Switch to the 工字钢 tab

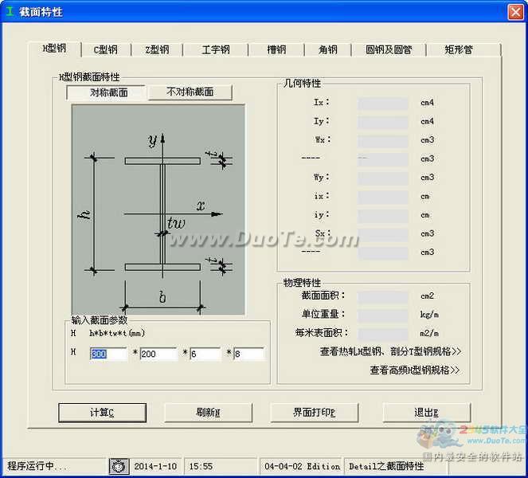coord(216,50)
